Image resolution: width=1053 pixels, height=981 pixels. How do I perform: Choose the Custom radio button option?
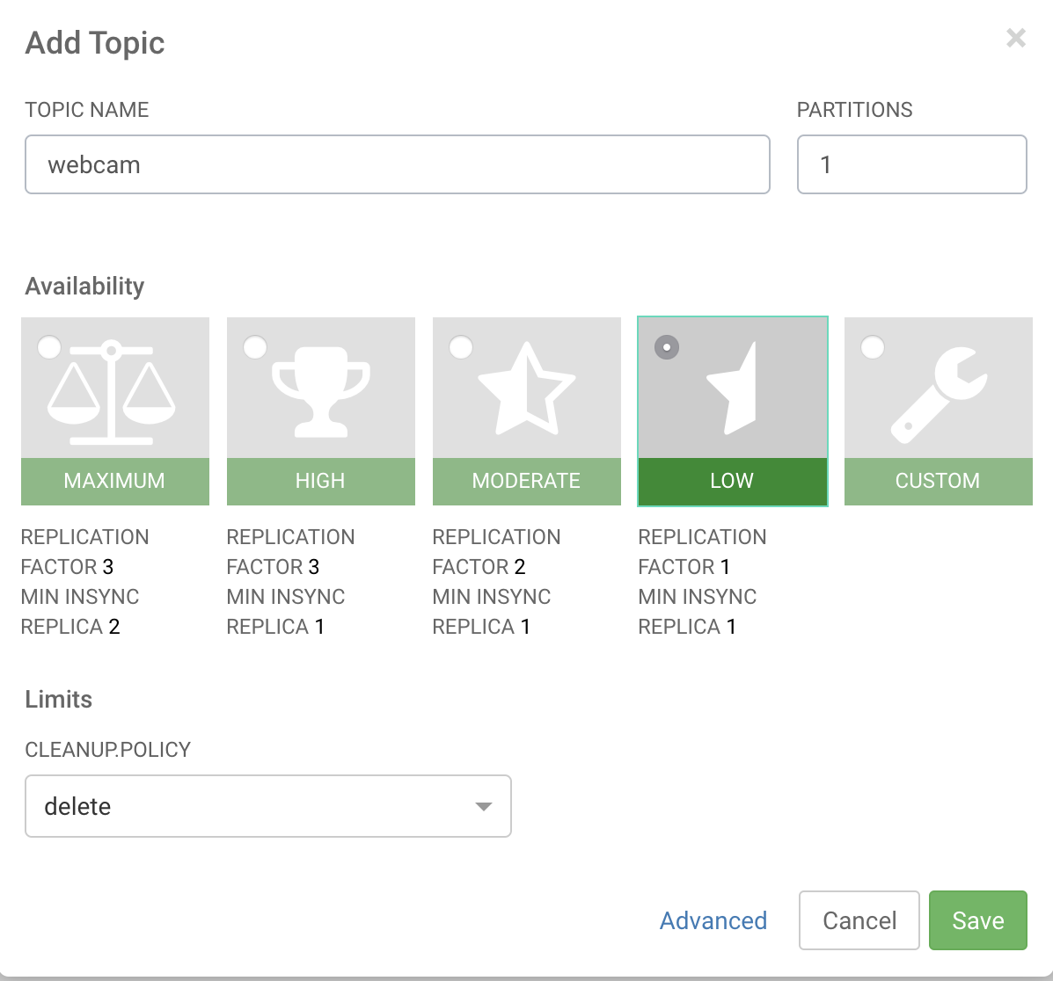tap(873, 347)
